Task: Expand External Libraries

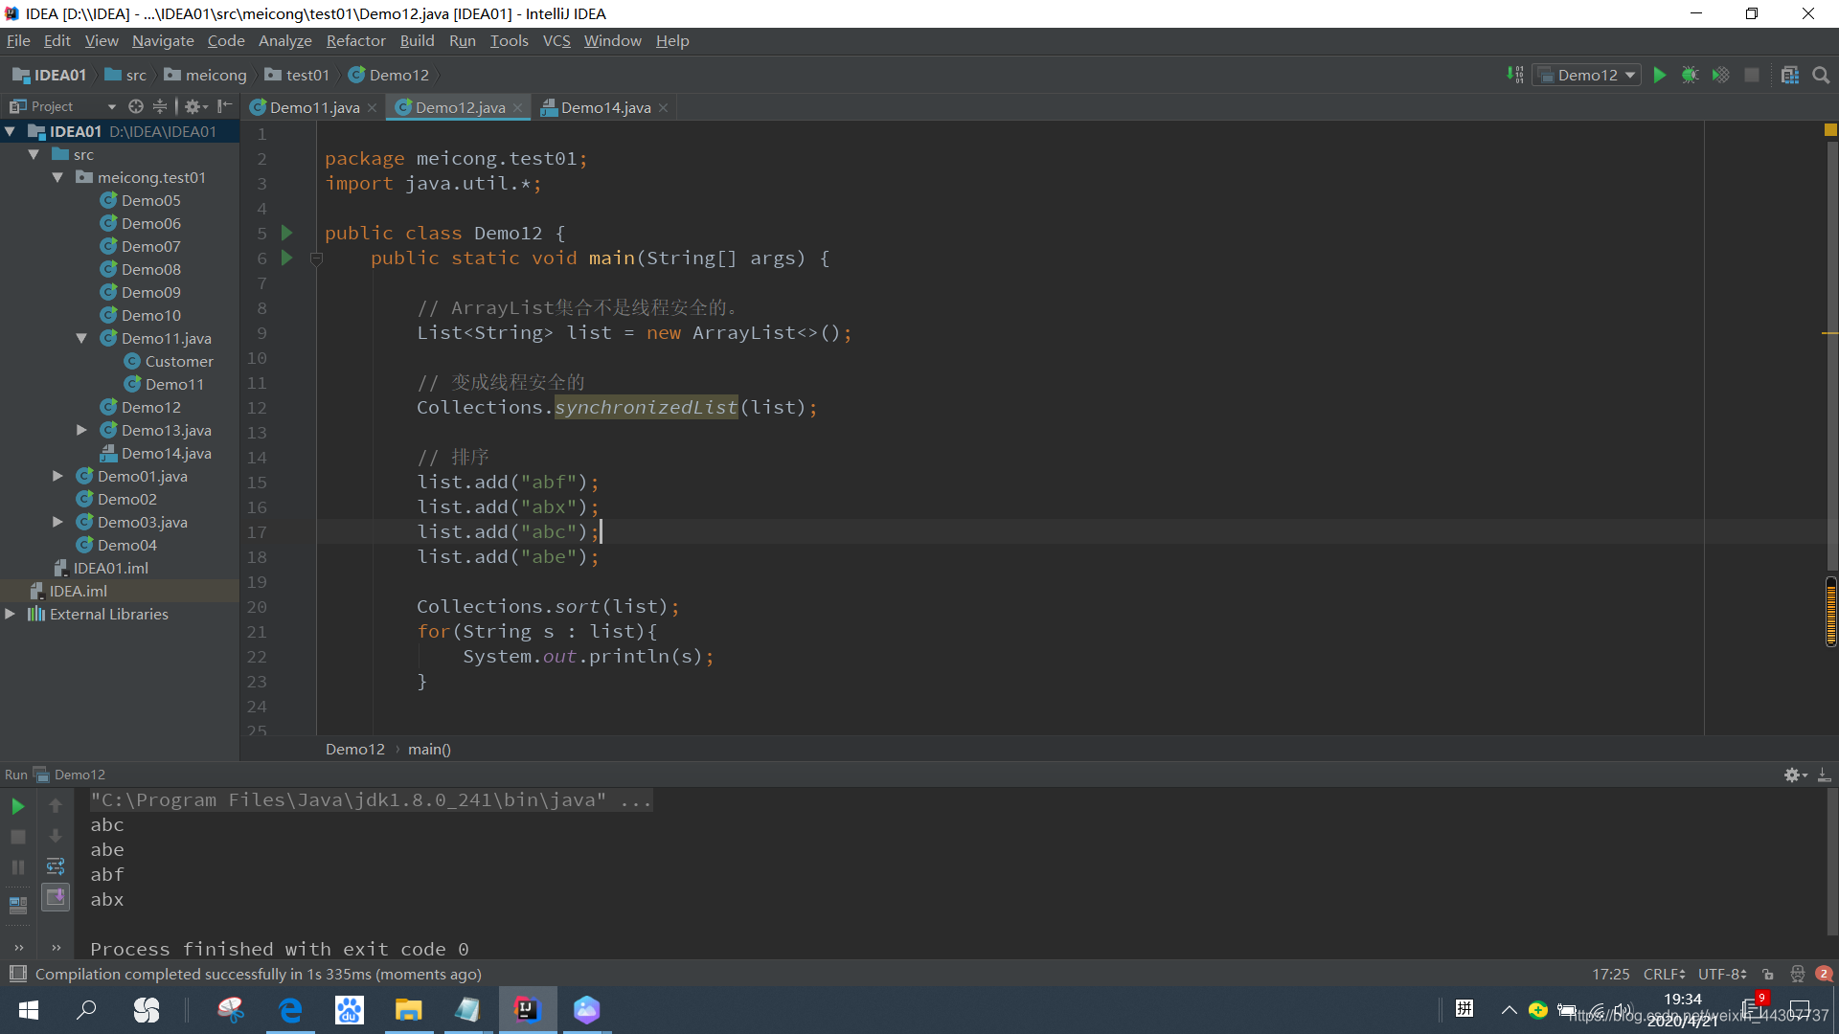Action: click(11, 614)
